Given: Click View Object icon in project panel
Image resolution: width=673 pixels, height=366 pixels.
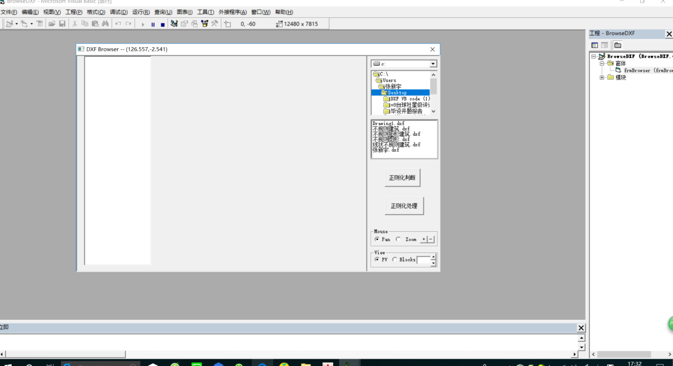Looking at the screenshot, I should click(x=605, y=45).
